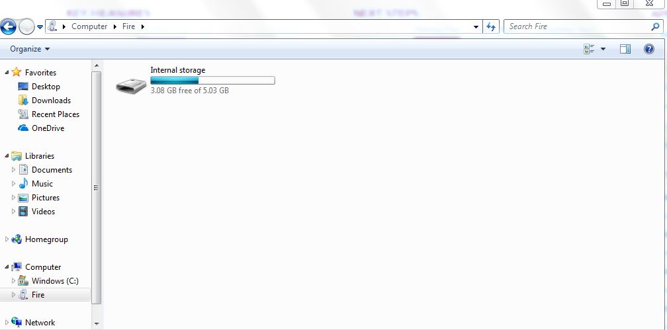Collapse the Libraries group

tap(7, 156)
